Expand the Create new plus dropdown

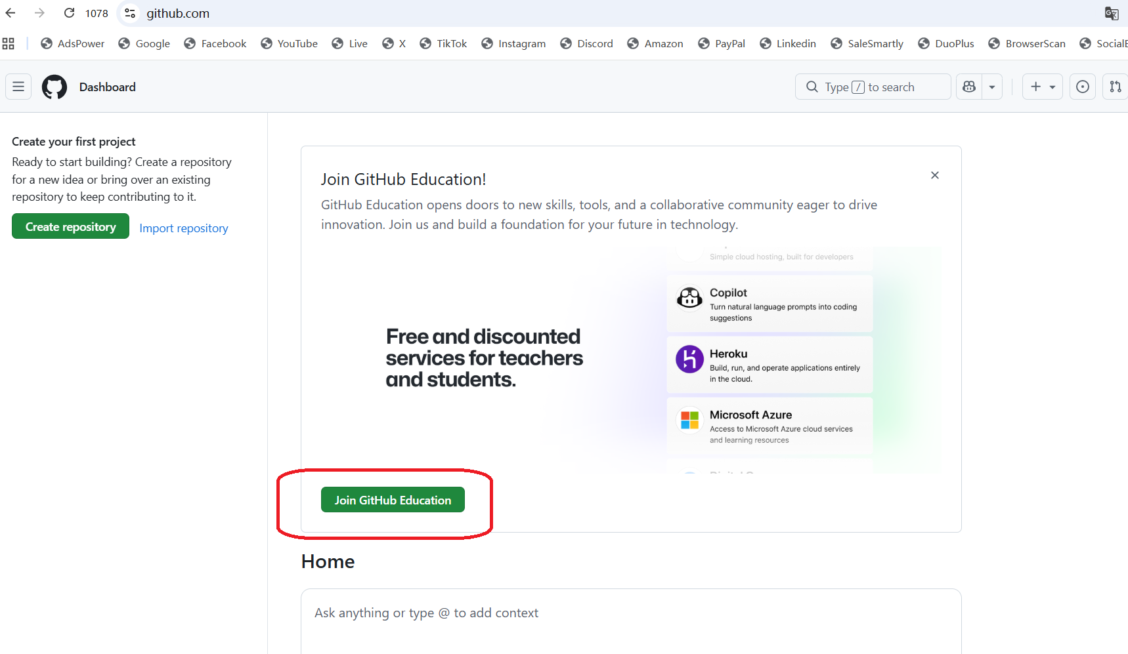1042,87
